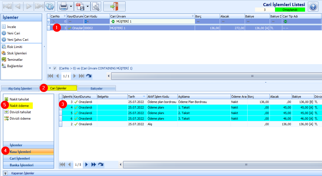
Task: Sort by Aktif İşlem Kodu column header
Action: pyautogui.click(x=162, y=97)
